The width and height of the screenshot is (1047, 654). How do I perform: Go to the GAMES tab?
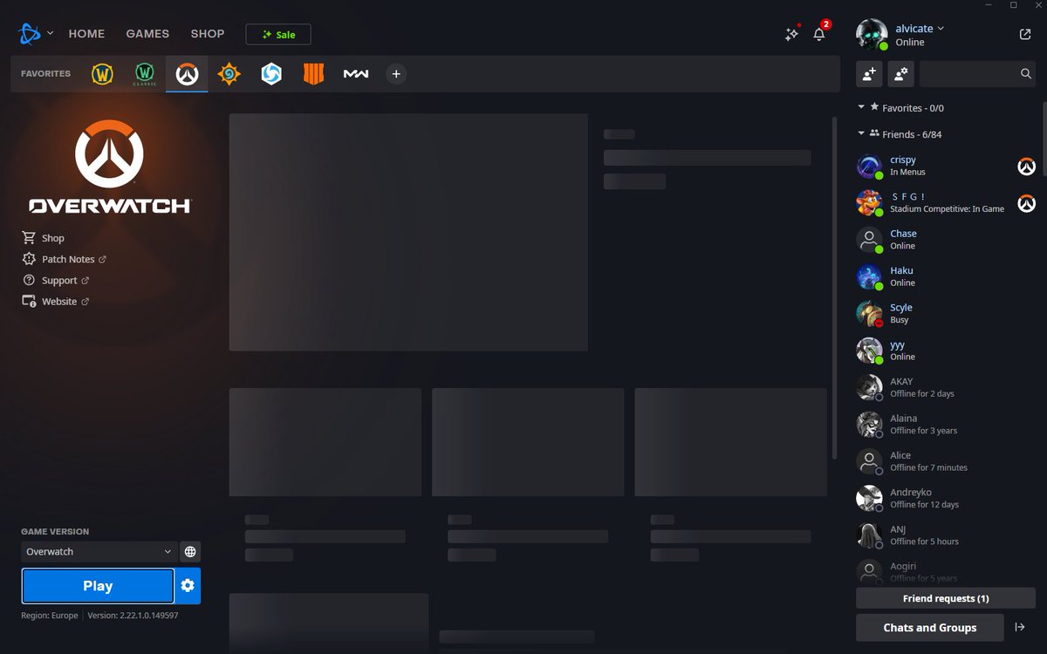(147, 34)
